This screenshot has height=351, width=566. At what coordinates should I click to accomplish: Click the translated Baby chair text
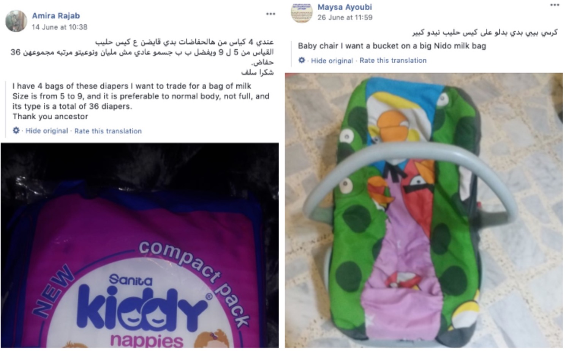click(x=392, y=46)
